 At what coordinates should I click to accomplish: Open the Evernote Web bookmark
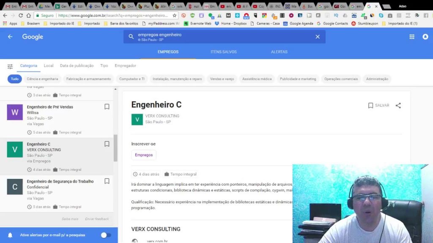pos(197,24)
